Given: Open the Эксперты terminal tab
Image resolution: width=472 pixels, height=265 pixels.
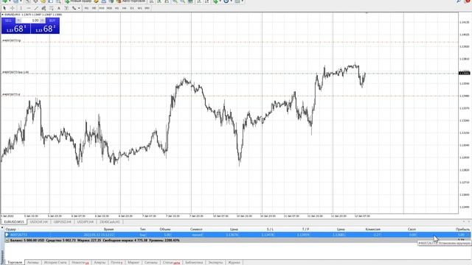Looking at the screenshot, I should click(215, 262).
